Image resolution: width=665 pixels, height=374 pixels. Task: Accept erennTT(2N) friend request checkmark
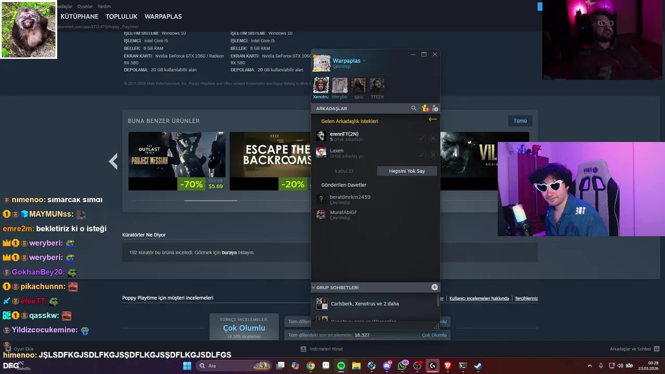(x=421, y=138)
